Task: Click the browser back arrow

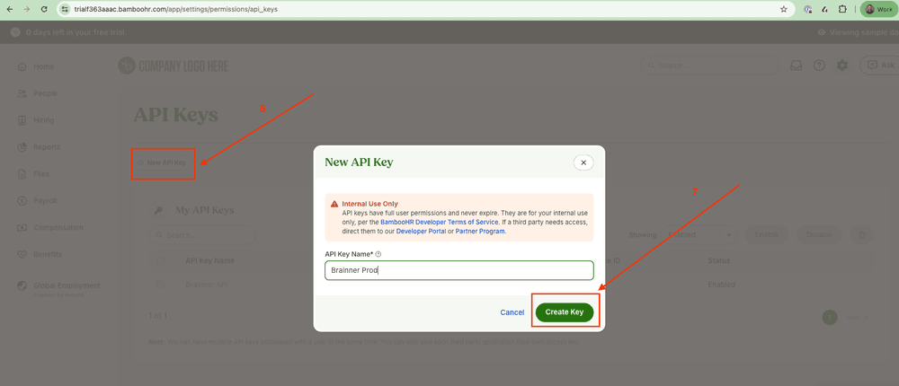Action: click(x=10, y=9)
